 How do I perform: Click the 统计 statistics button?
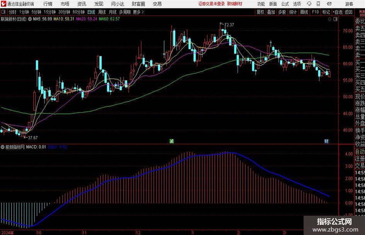tap(293, 12)
